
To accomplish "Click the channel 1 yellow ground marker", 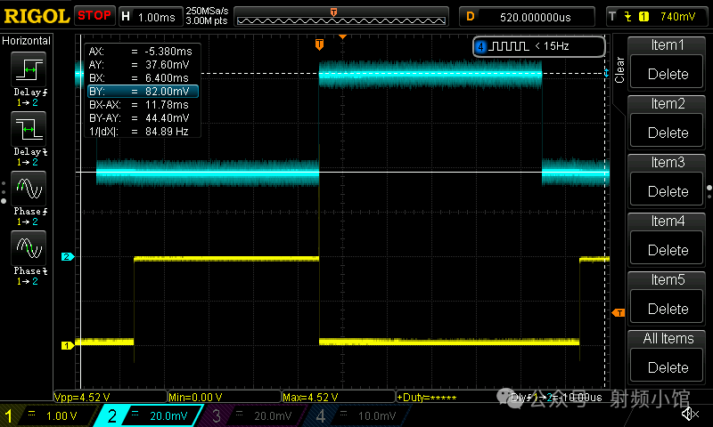I will tap(67, 345).
